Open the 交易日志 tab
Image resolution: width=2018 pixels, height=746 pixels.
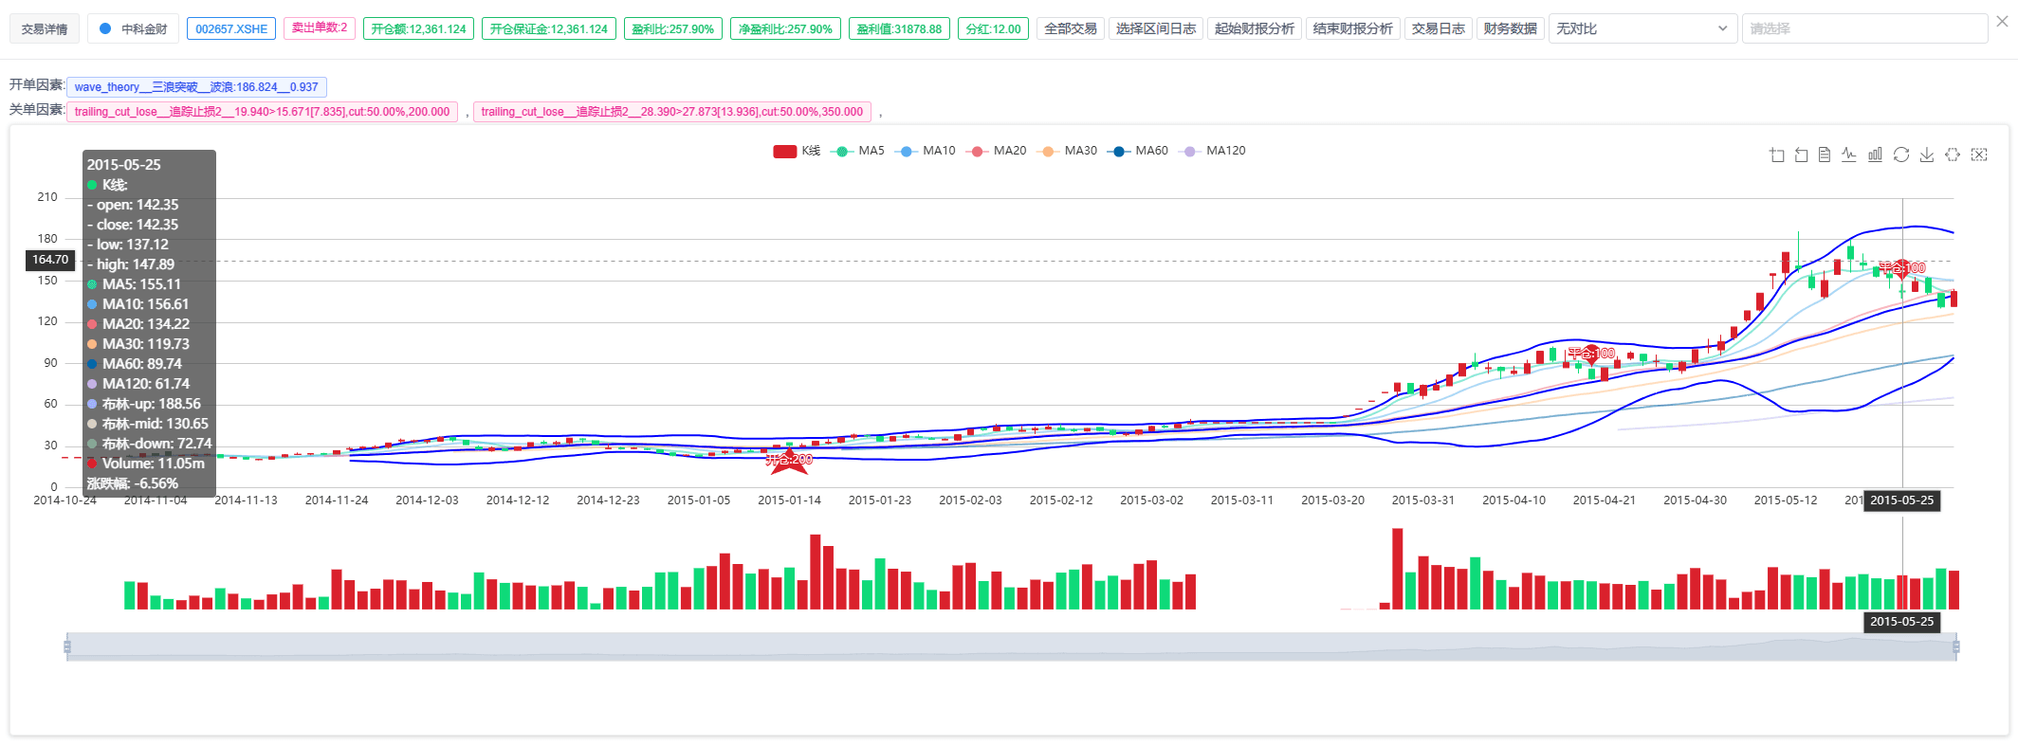1438,29
